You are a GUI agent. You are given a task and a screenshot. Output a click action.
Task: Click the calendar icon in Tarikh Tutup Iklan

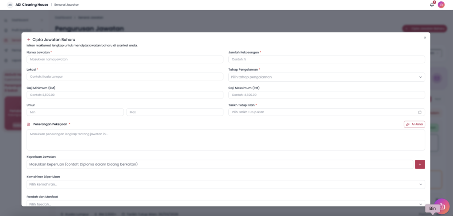point(420,112)
